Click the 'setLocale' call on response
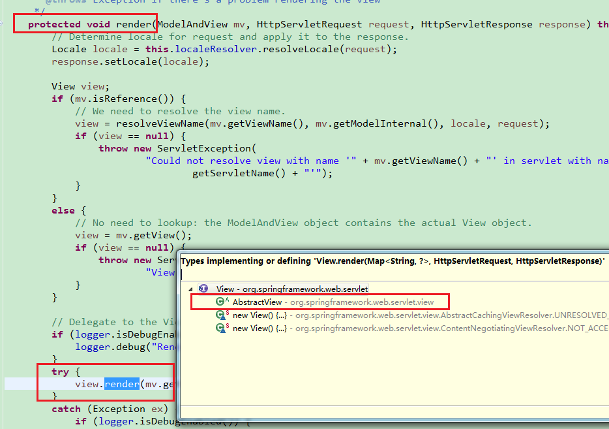Image resolution: width=609 pixels, height=429 pixels. (x=130, y=62)
